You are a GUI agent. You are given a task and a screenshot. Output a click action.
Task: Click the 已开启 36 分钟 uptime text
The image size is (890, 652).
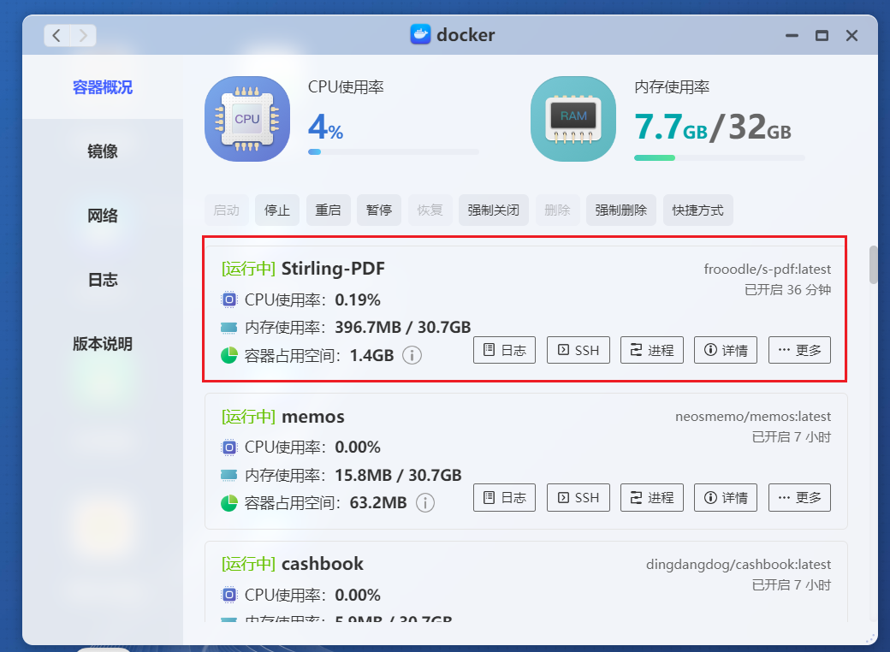point(788,290)
